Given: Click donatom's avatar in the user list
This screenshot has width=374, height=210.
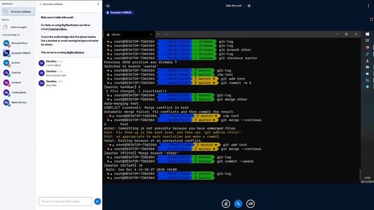Looking at the screenshot, I should click(6, 82).
